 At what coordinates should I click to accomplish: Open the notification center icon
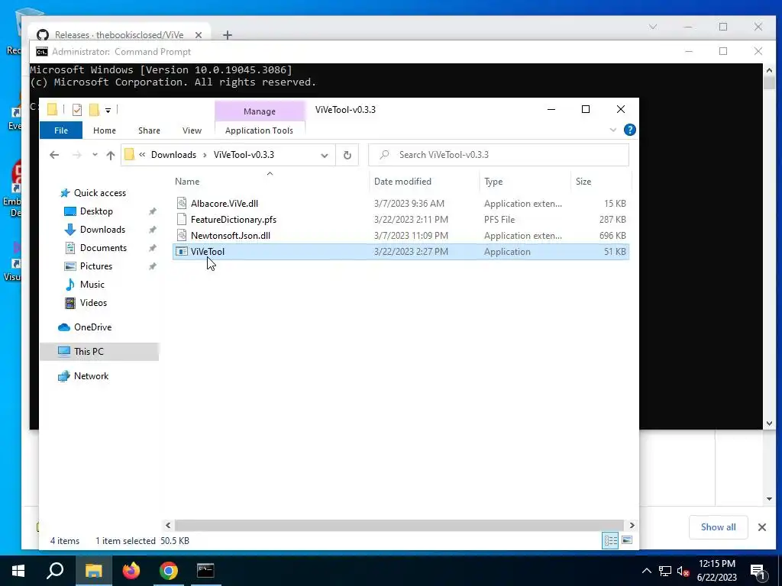coord(758,571)
